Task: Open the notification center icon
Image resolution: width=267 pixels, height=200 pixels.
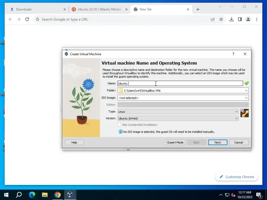Action: (x=259, y=195)
